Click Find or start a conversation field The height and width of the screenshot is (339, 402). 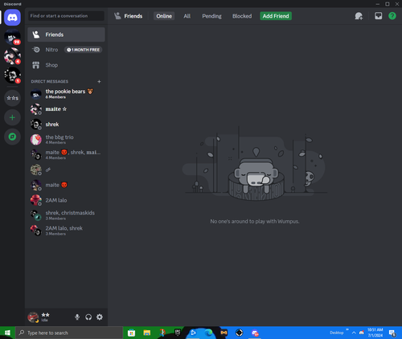(66, 16)
